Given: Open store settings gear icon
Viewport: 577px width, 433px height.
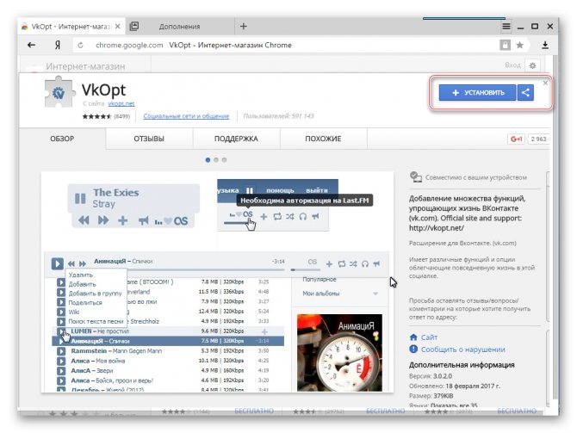Looking at the screenshot, I should [532, 65].
